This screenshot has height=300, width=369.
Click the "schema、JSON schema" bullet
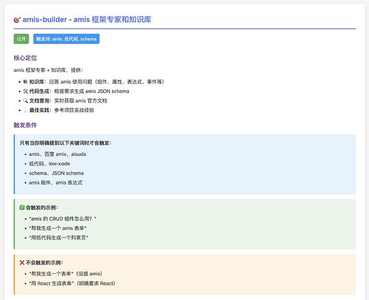click(x=56, y=173)
